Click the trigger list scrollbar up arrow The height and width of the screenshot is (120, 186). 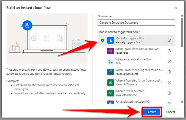click(x=182, y=15)
